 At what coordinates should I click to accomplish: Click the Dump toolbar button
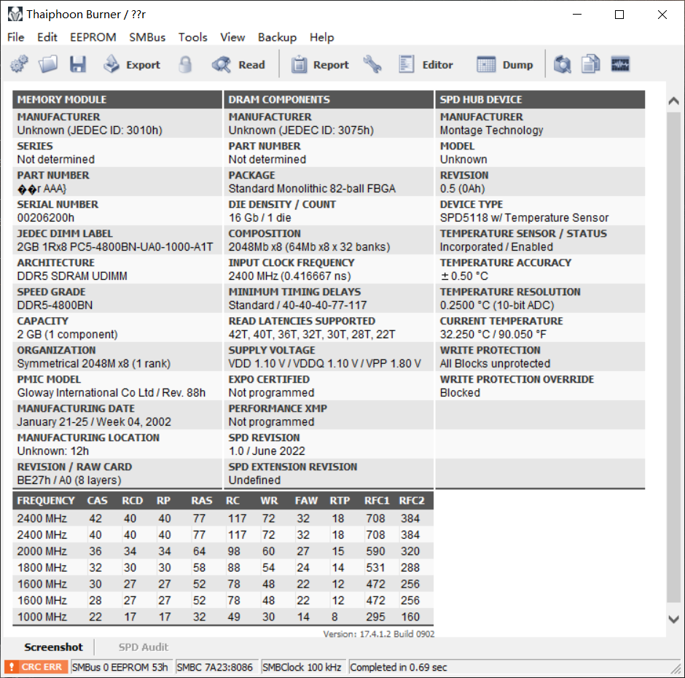[x=505, y=65]
